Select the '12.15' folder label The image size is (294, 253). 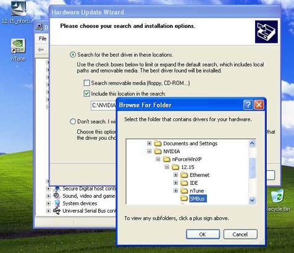[x=188, y=167]
